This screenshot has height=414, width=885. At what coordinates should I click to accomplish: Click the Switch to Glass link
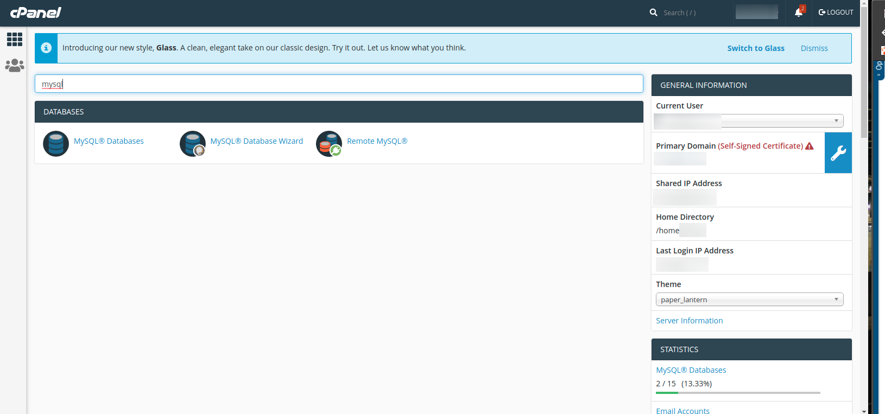(x=756, y=48)
